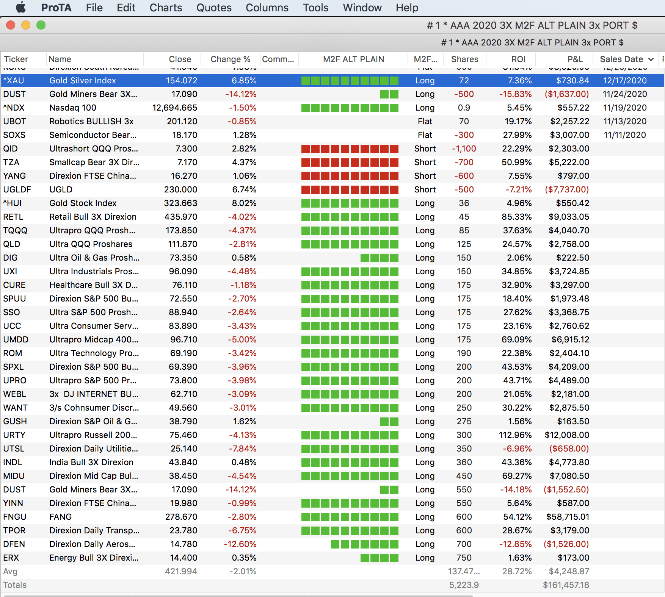Click the DIG short green signal bar
665x597 pixels.
pos(380,258)
